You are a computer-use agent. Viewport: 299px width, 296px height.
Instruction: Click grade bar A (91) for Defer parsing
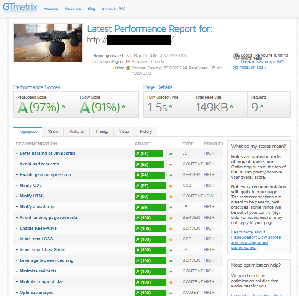pos(151,154)
